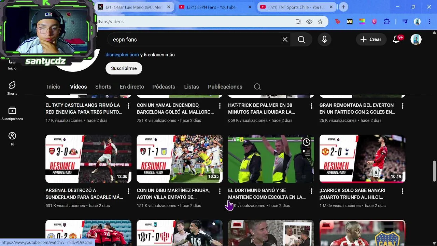Play the Boca CABJ thumbnail video
This screenshot has width=437, height=246.
pyautogui.click(x=362, y=233)
